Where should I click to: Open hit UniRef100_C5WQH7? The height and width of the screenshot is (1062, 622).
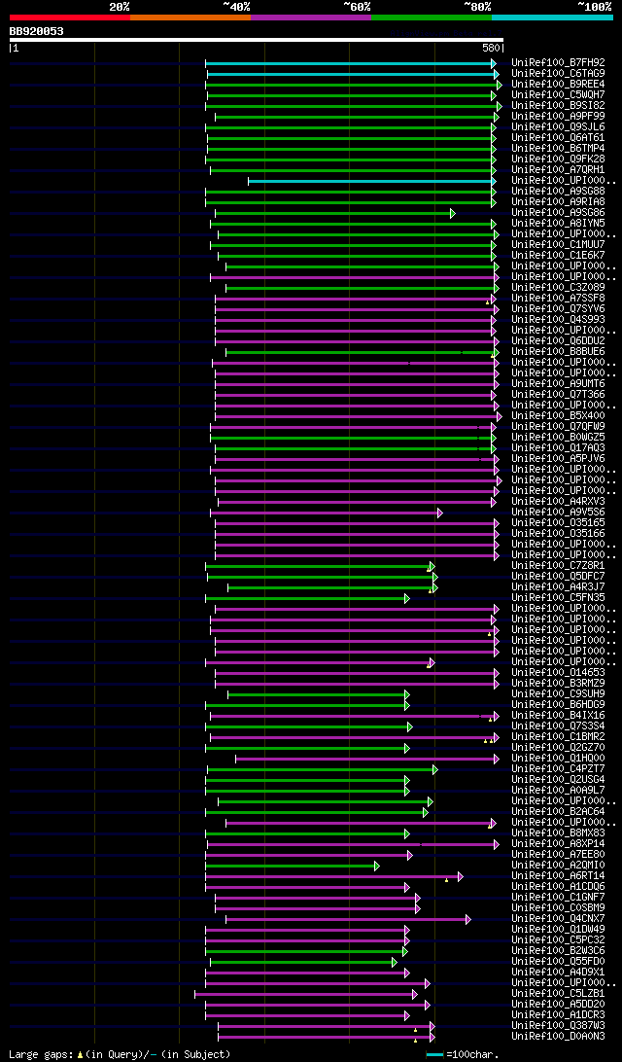pos(559,95)
